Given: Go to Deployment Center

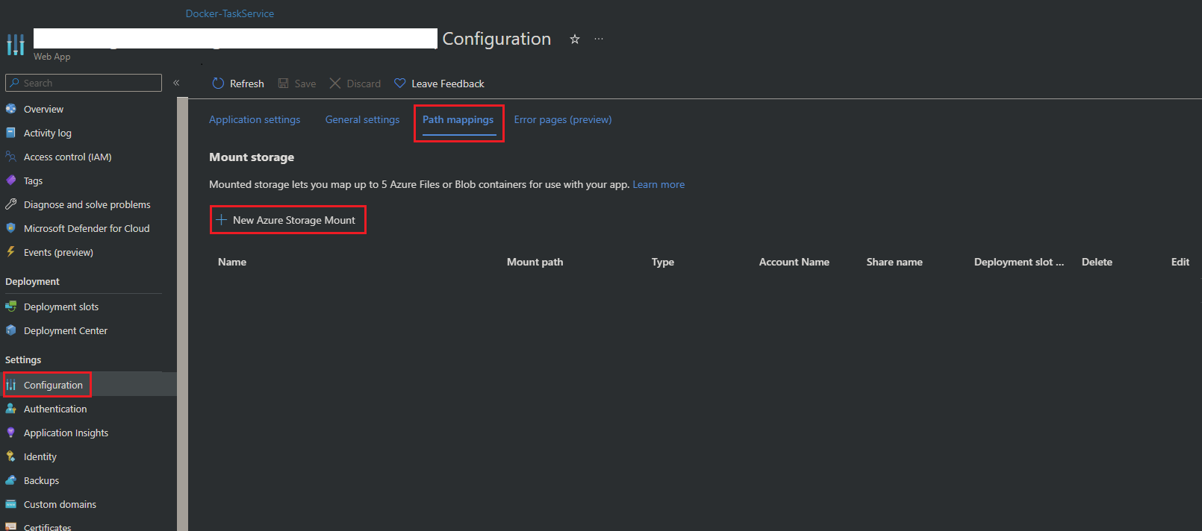Looking at the screenshot, I should (66, 330).
